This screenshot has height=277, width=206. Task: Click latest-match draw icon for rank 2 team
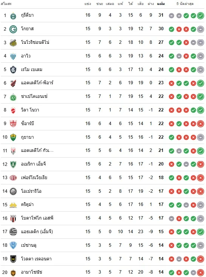pos(201,29)
